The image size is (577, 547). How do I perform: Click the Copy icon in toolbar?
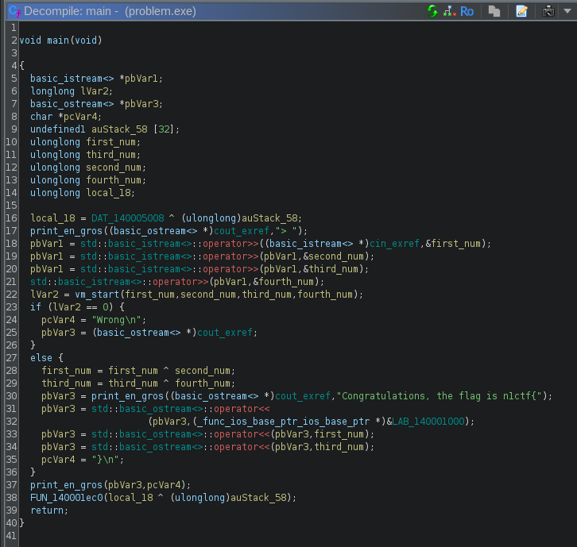point(494,11)
